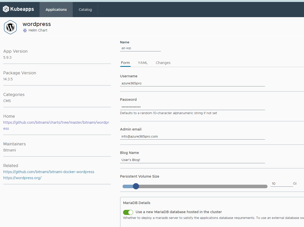This screenshot has width=304, height=227.
Task: Click the wordpress chart title
Action: click(x=37, y=24)
